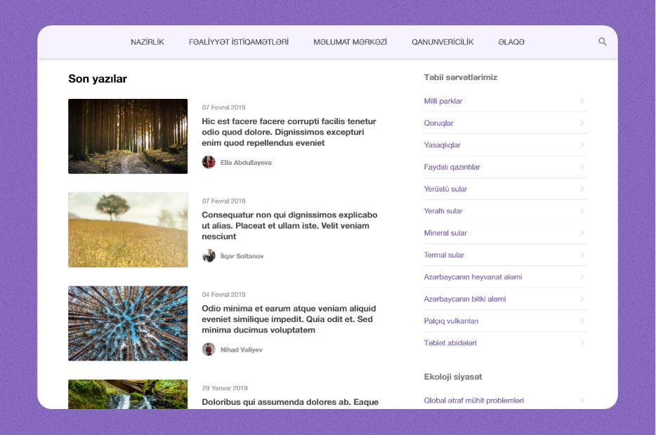Open the yellow field tree thumbnail
This screenshot has height=435, width=656.
pyautogui.click(x=128, y=230)
